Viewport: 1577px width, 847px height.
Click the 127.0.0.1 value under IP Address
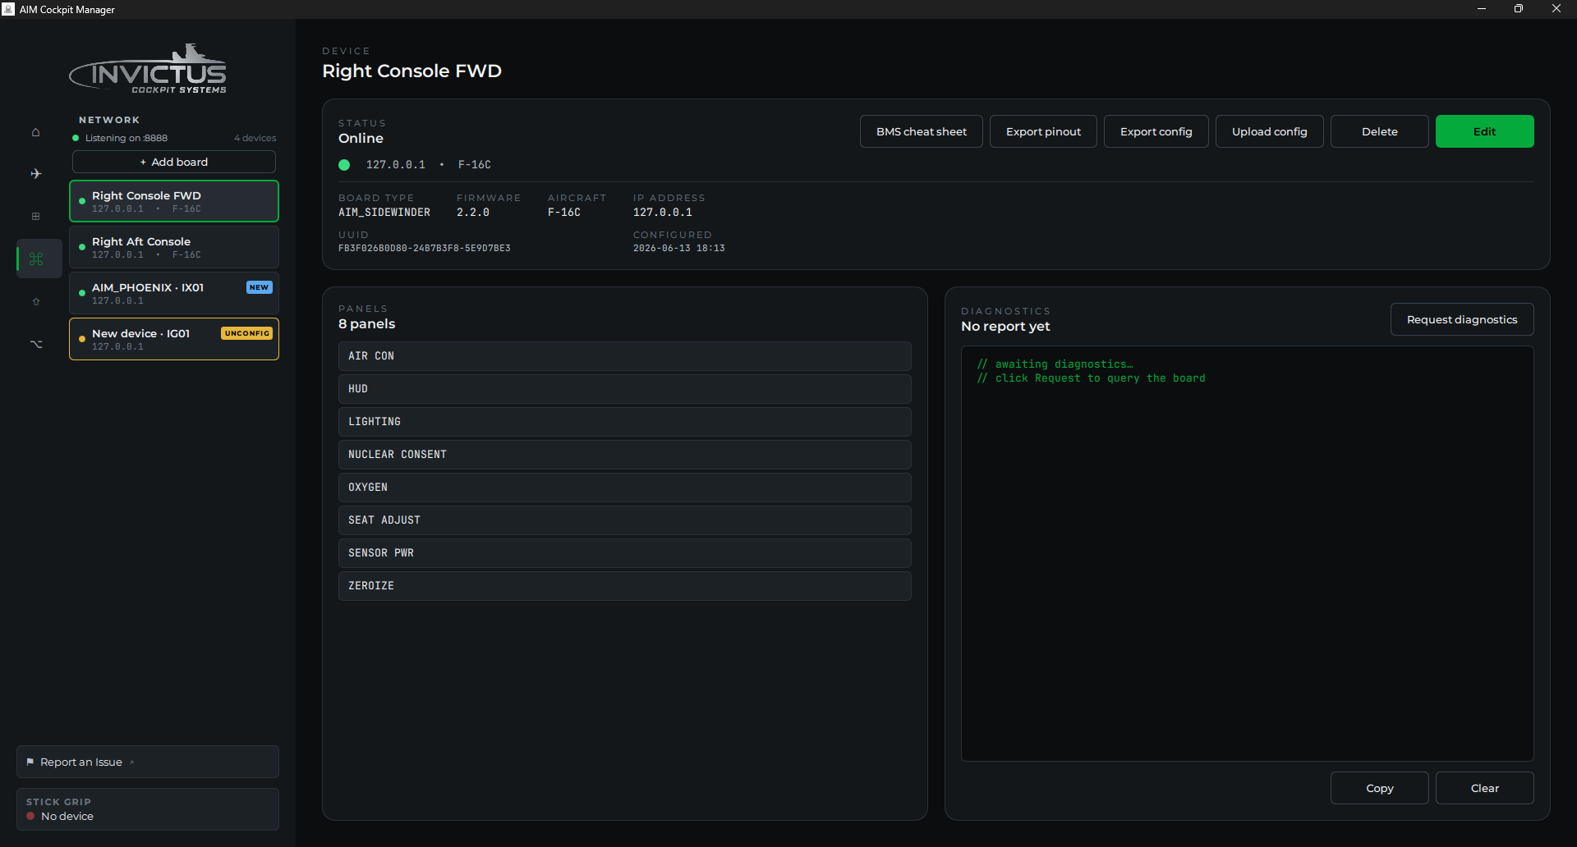663,213
